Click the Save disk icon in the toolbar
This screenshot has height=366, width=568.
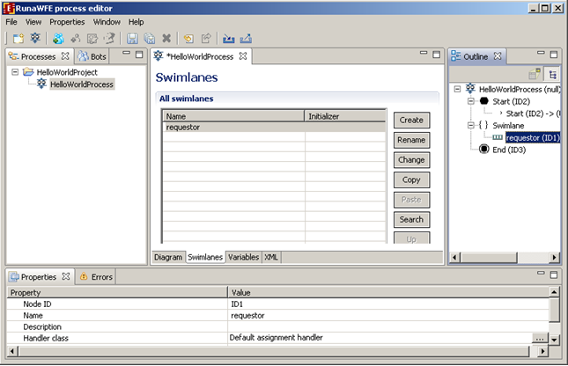(132, 39)
